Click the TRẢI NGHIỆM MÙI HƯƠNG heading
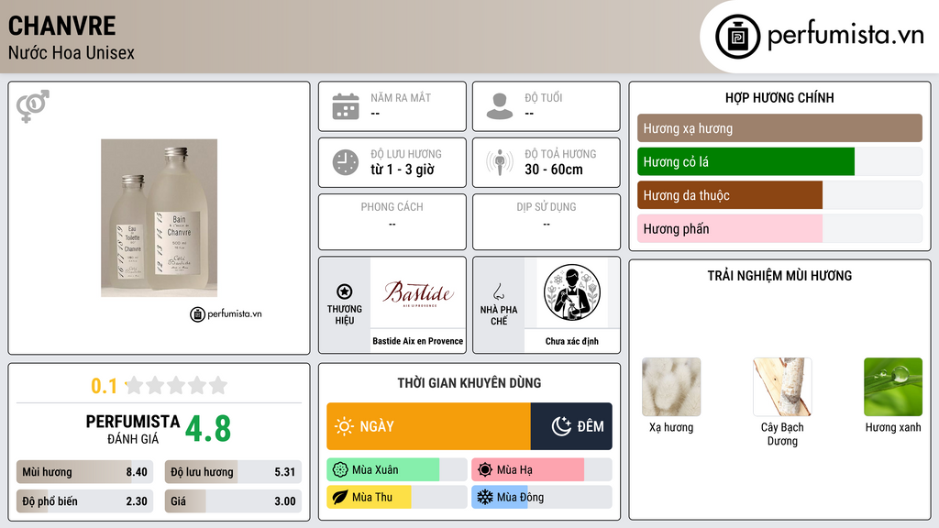939x528 pixels. click(779, 276)
